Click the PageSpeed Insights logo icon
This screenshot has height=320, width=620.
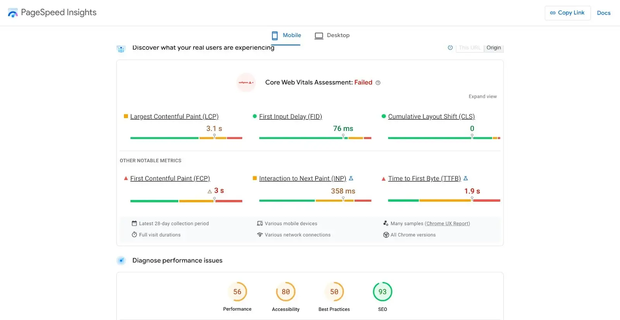(x=13, y=13)
